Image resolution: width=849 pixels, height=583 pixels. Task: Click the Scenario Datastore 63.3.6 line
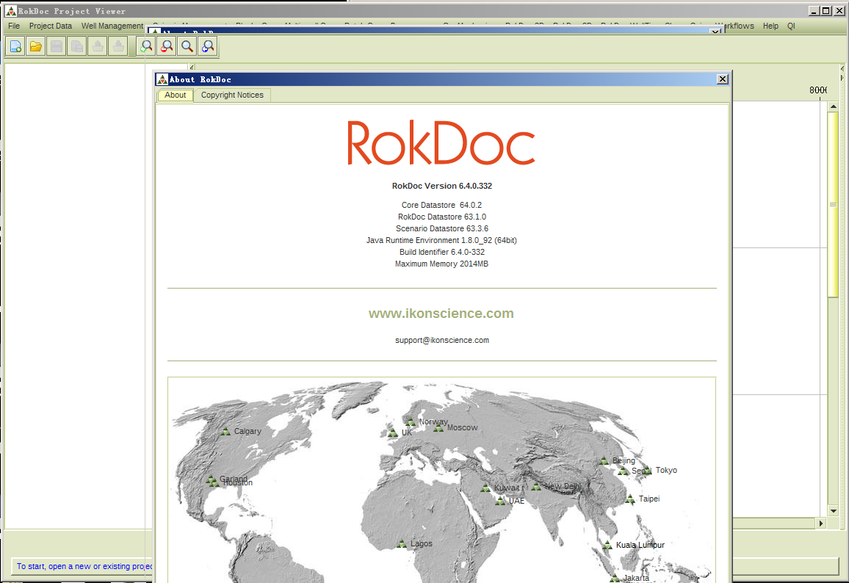click(442, 229)
